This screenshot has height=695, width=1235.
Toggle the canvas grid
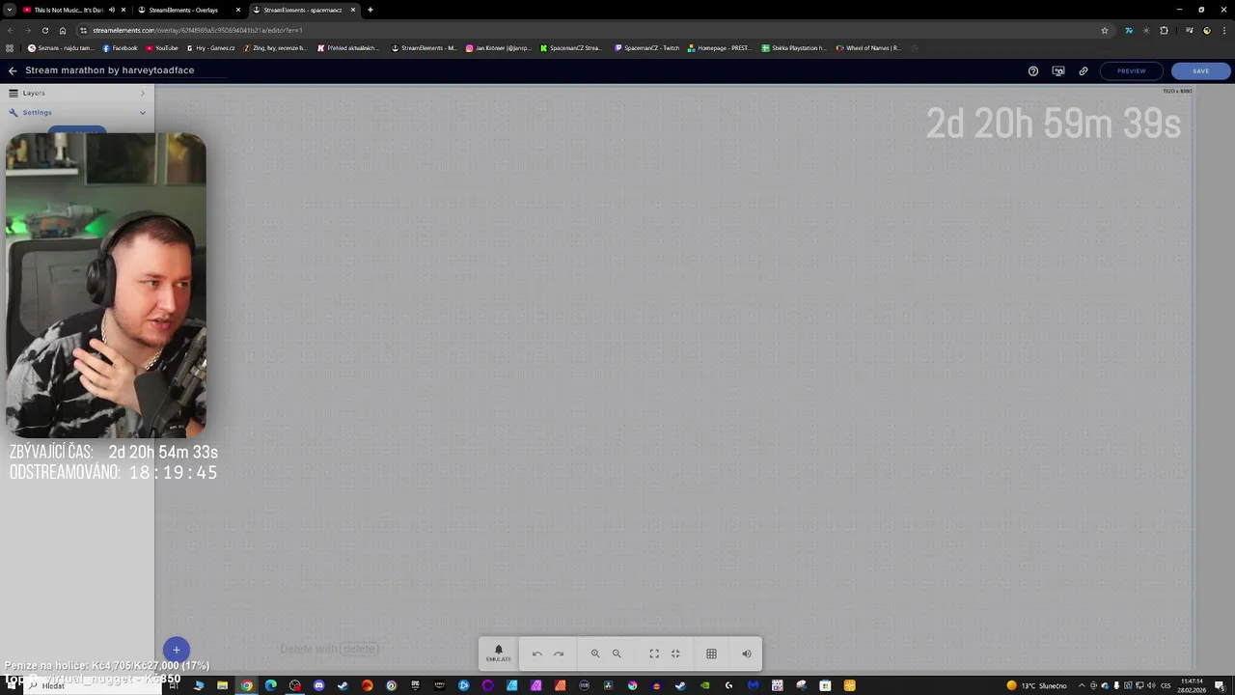click(x=711, y=653)
